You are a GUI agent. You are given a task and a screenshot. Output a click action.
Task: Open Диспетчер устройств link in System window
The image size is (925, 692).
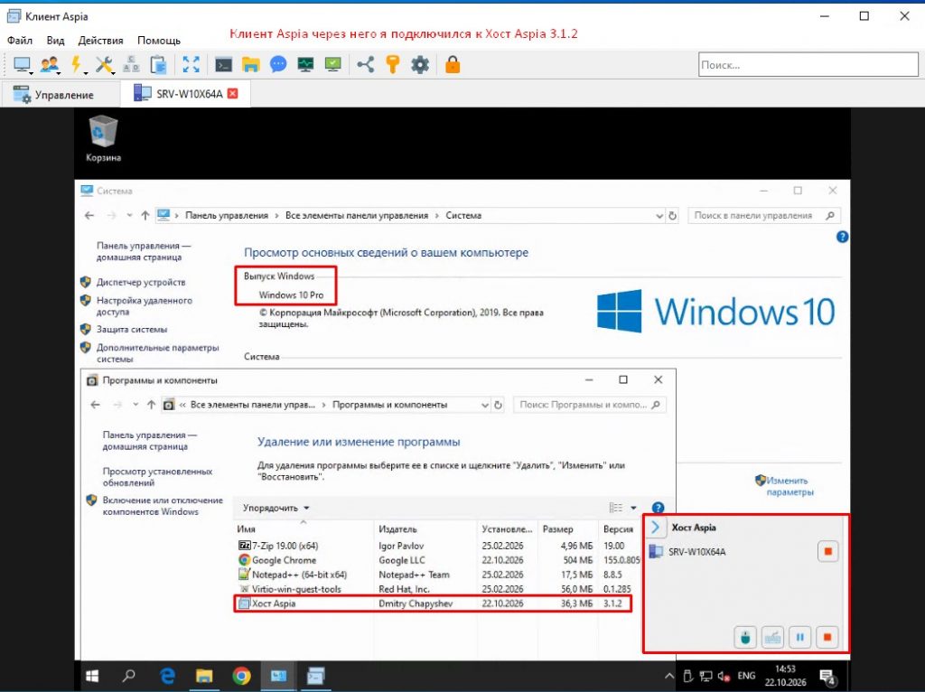141,282
